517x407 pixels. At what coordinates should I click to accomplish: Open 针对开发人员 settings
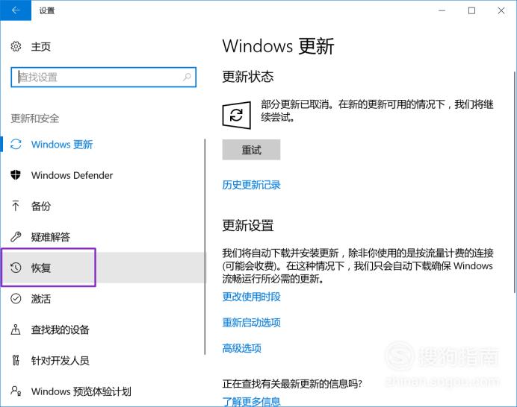tap(60, 361)
